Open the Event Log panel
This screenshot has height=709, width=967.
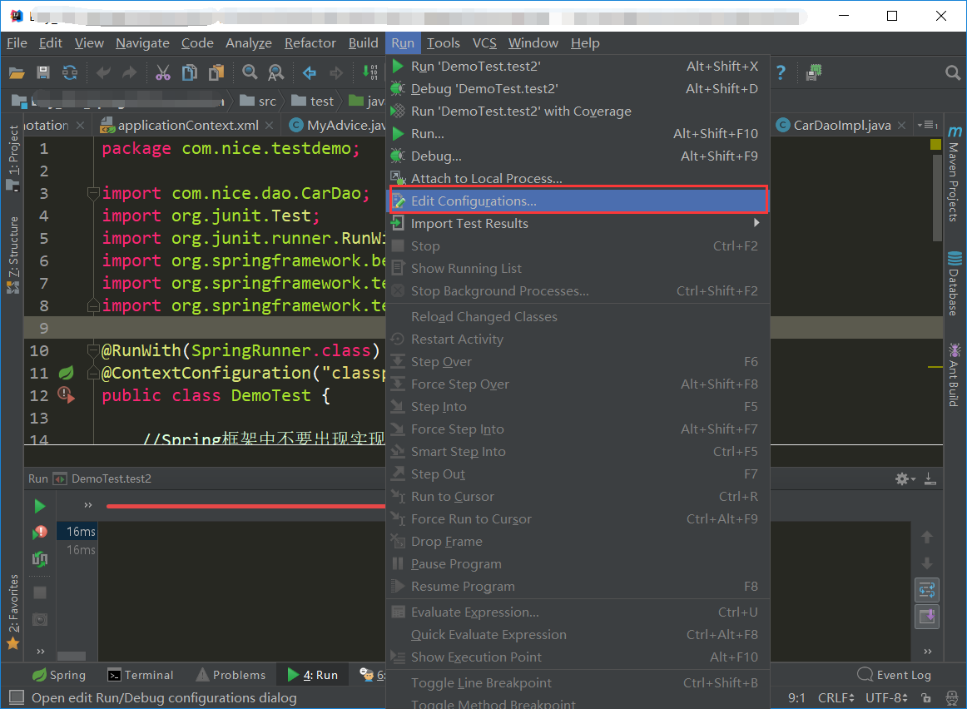(x=902, y=675)
